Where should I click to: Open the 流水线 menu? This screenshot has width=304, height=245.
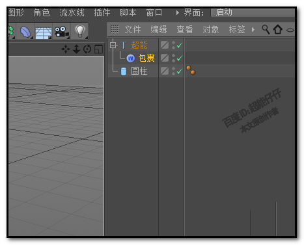(72, 12)
